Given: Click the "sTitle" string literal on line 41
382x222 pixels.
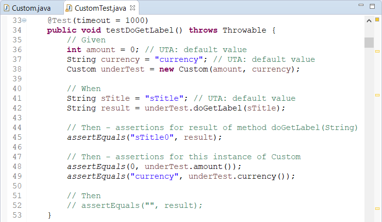Looking at the screenshot, I should tap(164, 98).
